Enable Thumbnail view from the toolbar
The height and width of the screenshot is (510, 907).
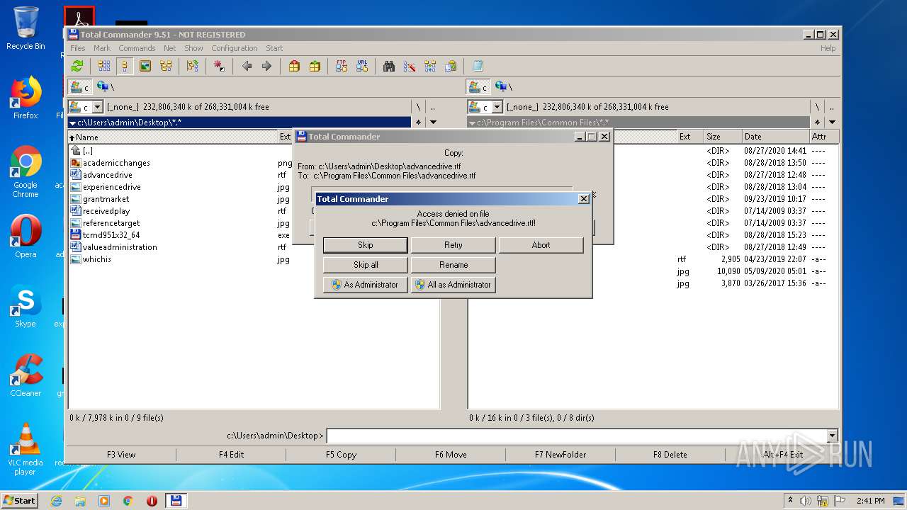tap(145, 66)
